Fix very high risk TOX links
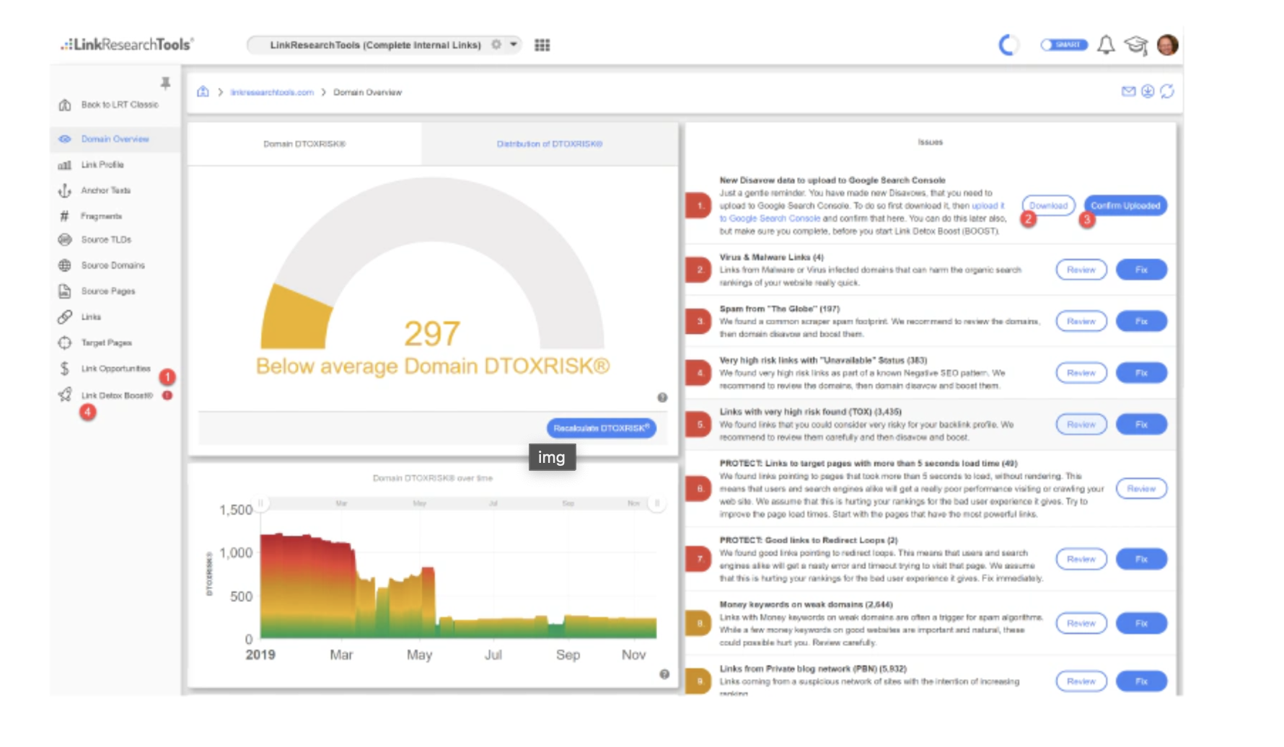 (x=1141, y=424)
